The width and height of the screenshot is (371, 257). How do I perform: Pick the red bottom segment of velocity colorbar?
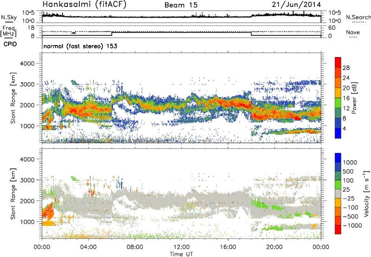click(338, 230)
